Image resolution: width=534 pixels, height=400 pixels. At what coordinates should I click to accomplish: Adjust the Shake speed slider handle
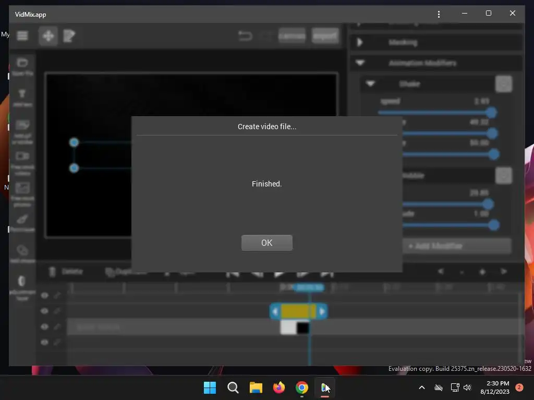[x=491, y=113]
